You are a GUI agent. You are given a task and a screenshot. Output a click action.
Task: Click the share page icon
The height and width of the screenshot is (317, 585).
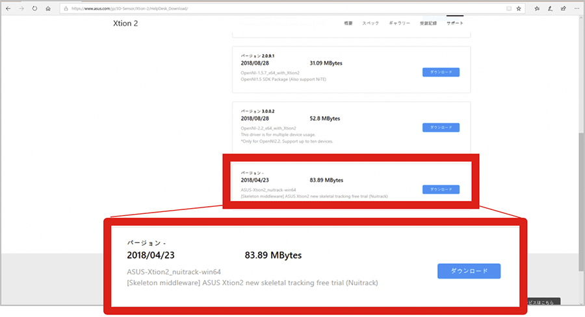(564, 8)
